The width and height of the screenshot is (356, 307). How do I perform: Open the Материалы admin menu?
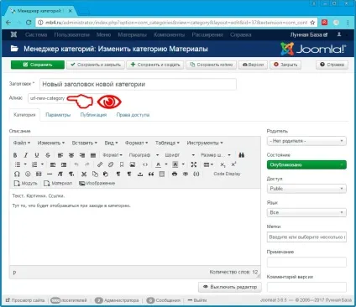click(133, 34)
